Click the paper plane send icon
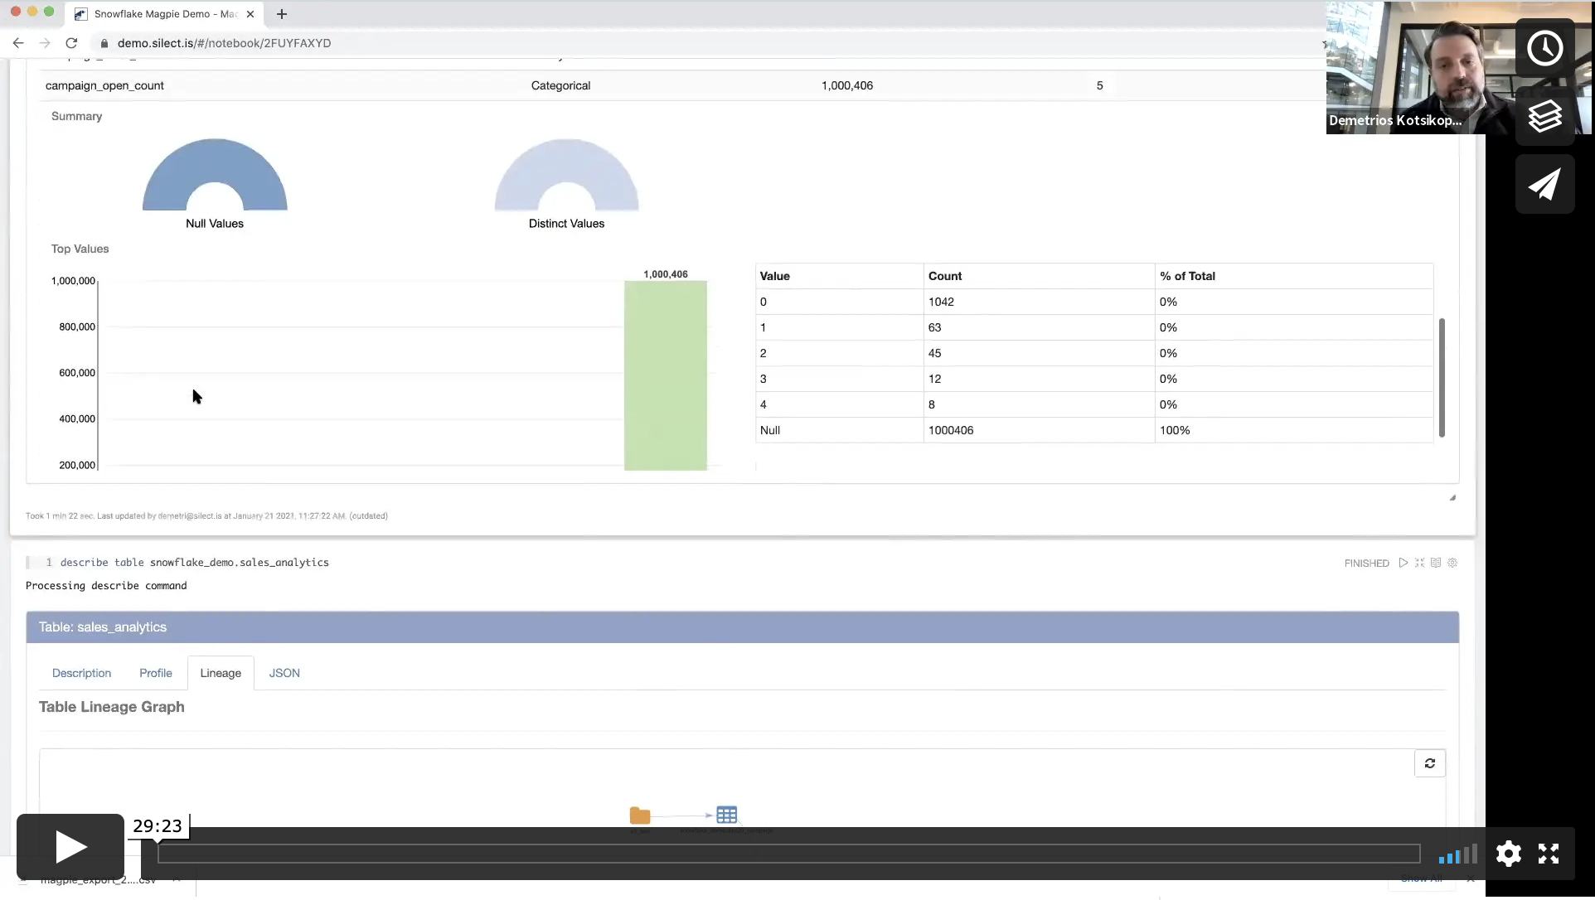This screenshot has height=900, width=1595. [x=1544, y=184]
